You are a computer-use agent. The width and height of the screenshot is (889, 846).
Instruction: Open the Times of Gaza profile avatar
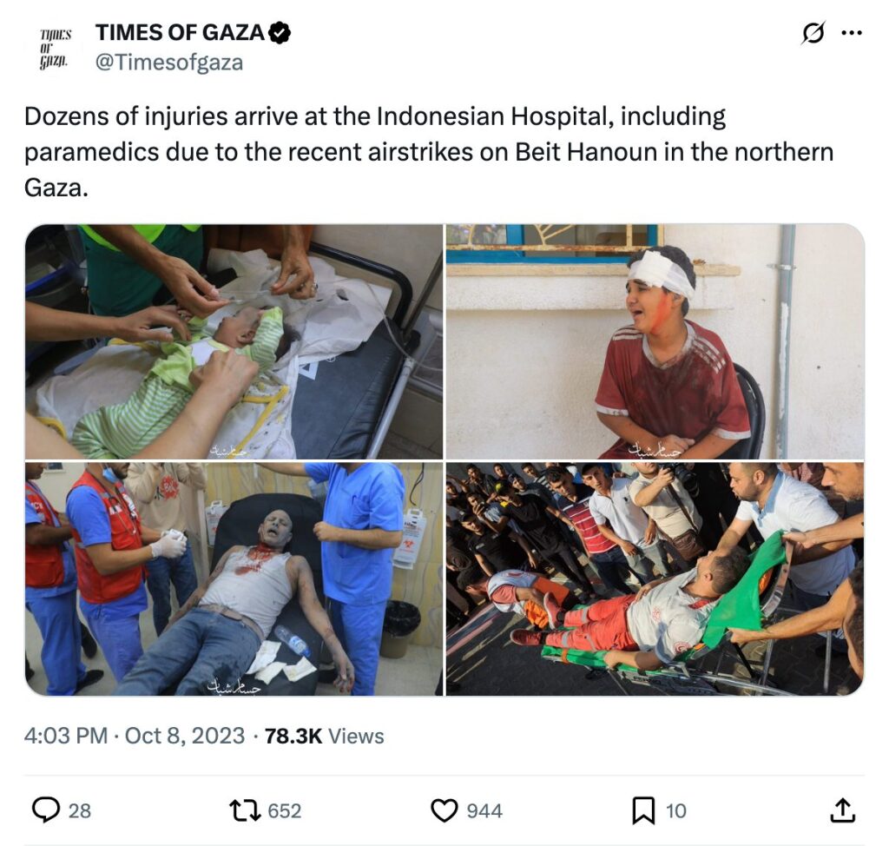coord(55,48)
